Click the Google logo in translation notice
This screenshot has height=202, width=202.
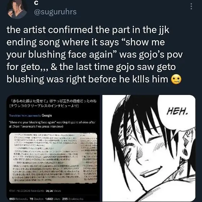[x=47, y=115]
